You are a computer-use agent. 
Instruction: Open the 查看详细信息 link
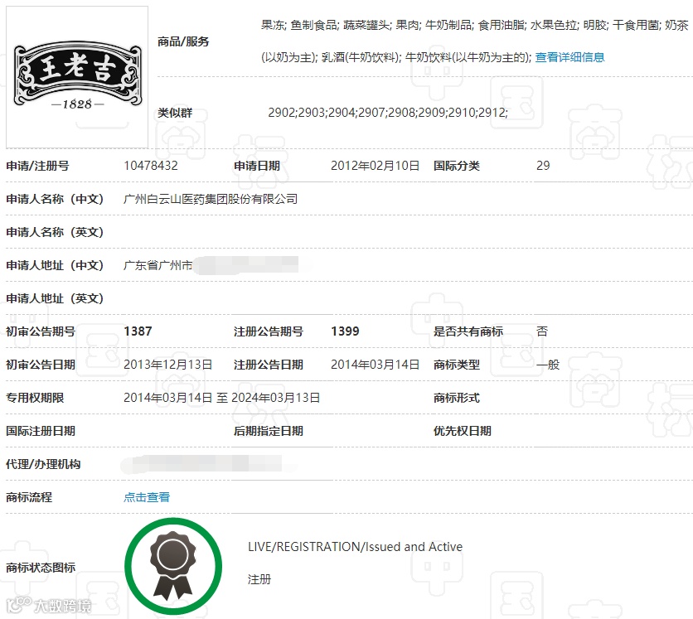click(x=569, y=57)
